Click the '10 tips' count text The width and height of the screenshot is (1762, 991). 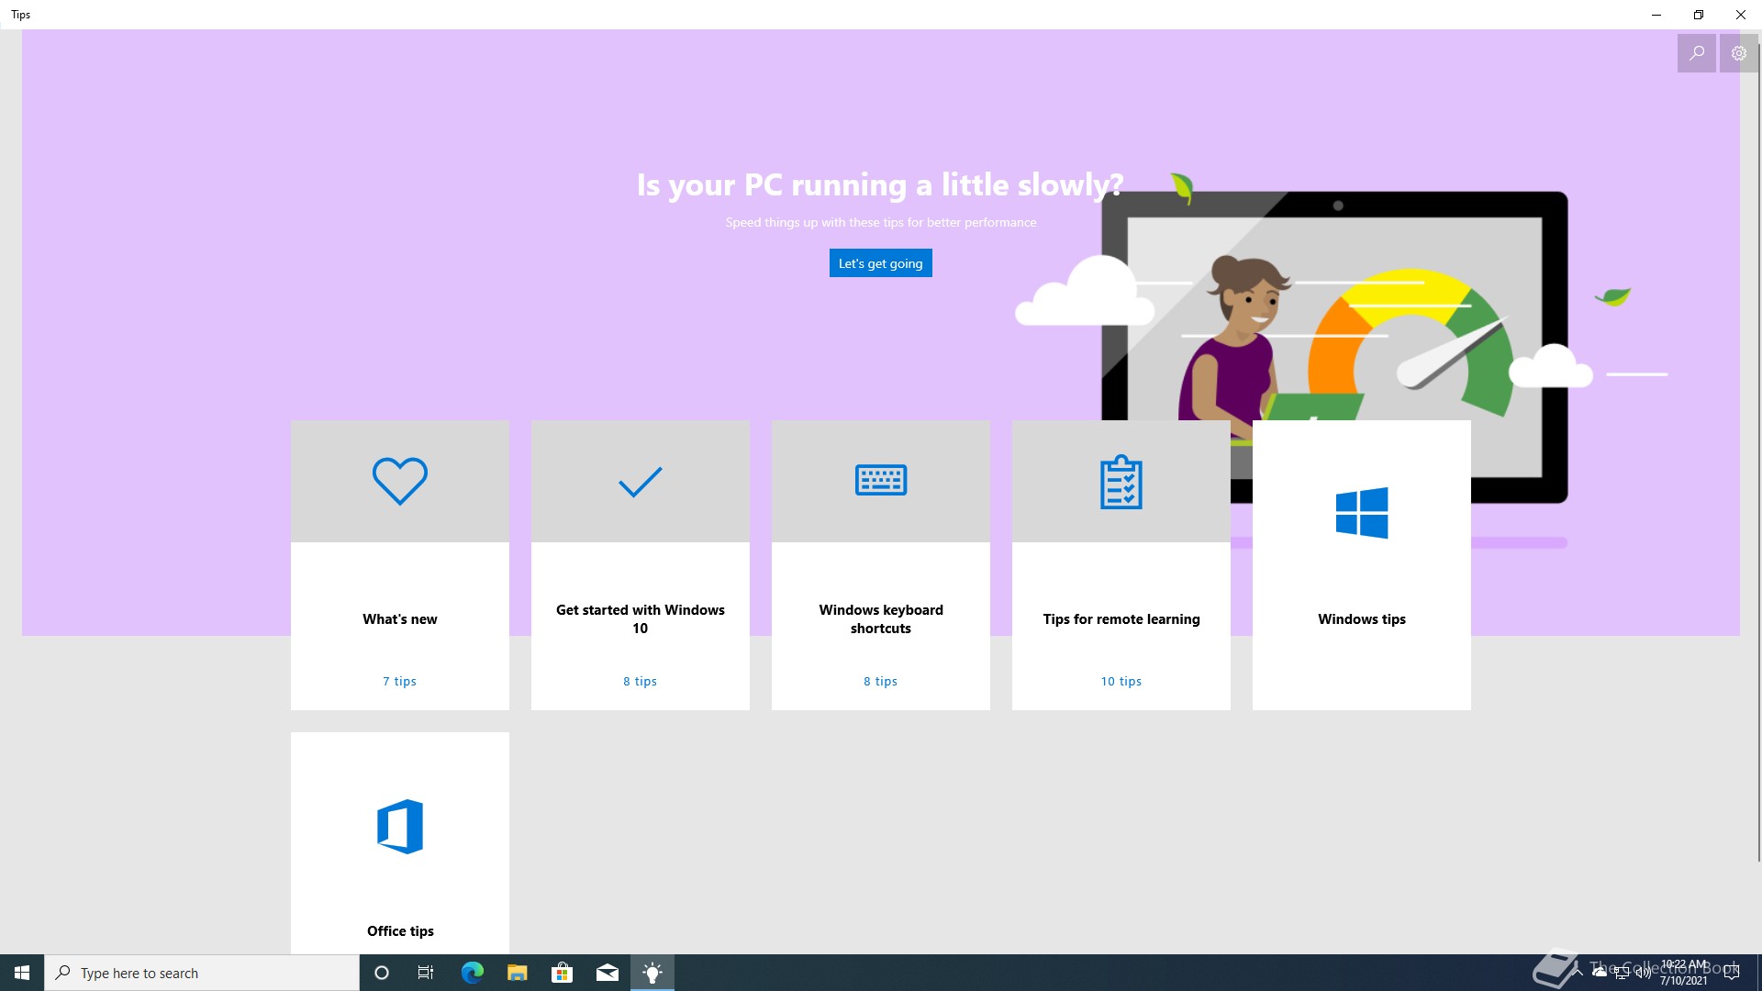click(x=1121, y=681)
